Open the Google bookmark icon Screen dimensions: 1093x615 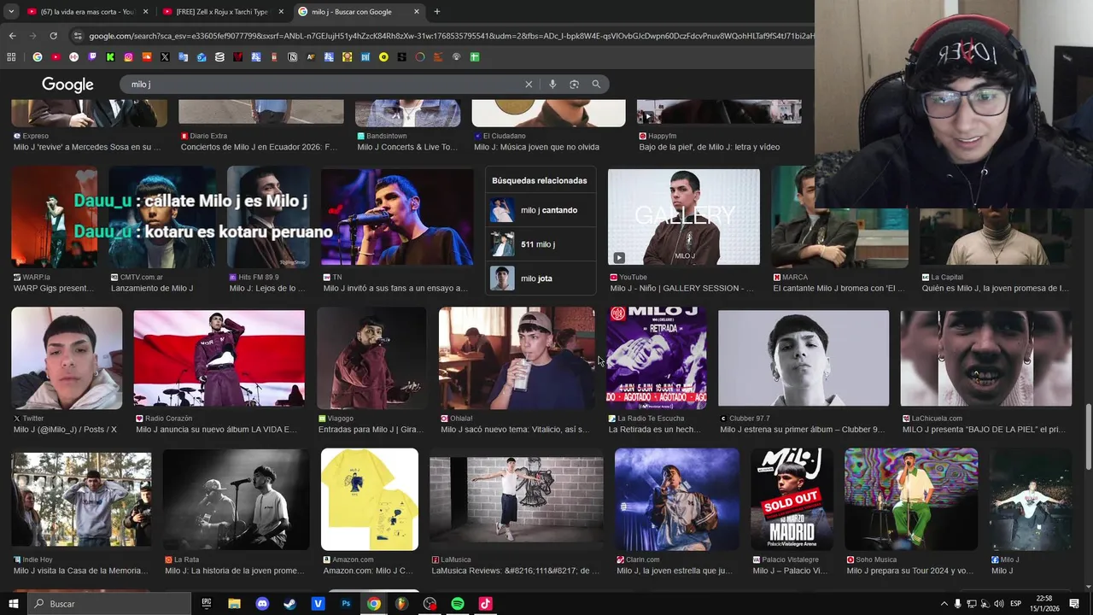[x=37, y=57]
